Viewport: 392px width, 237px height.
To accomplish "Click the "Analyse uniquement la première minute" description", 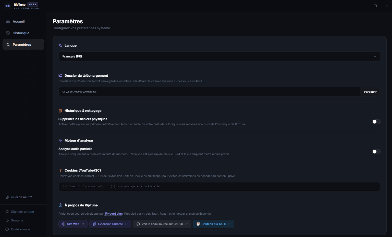I will 144,154.
